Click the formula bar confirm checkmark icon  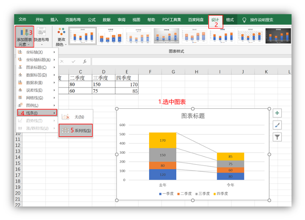tap(73, 62)
